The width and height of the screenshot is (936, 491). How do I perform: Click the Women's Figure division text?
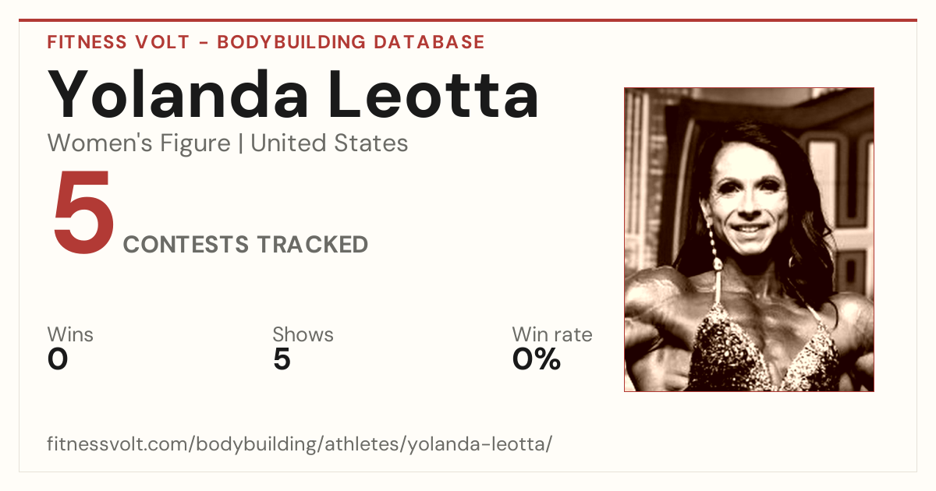pyautogui.click(x=139, y=143)
